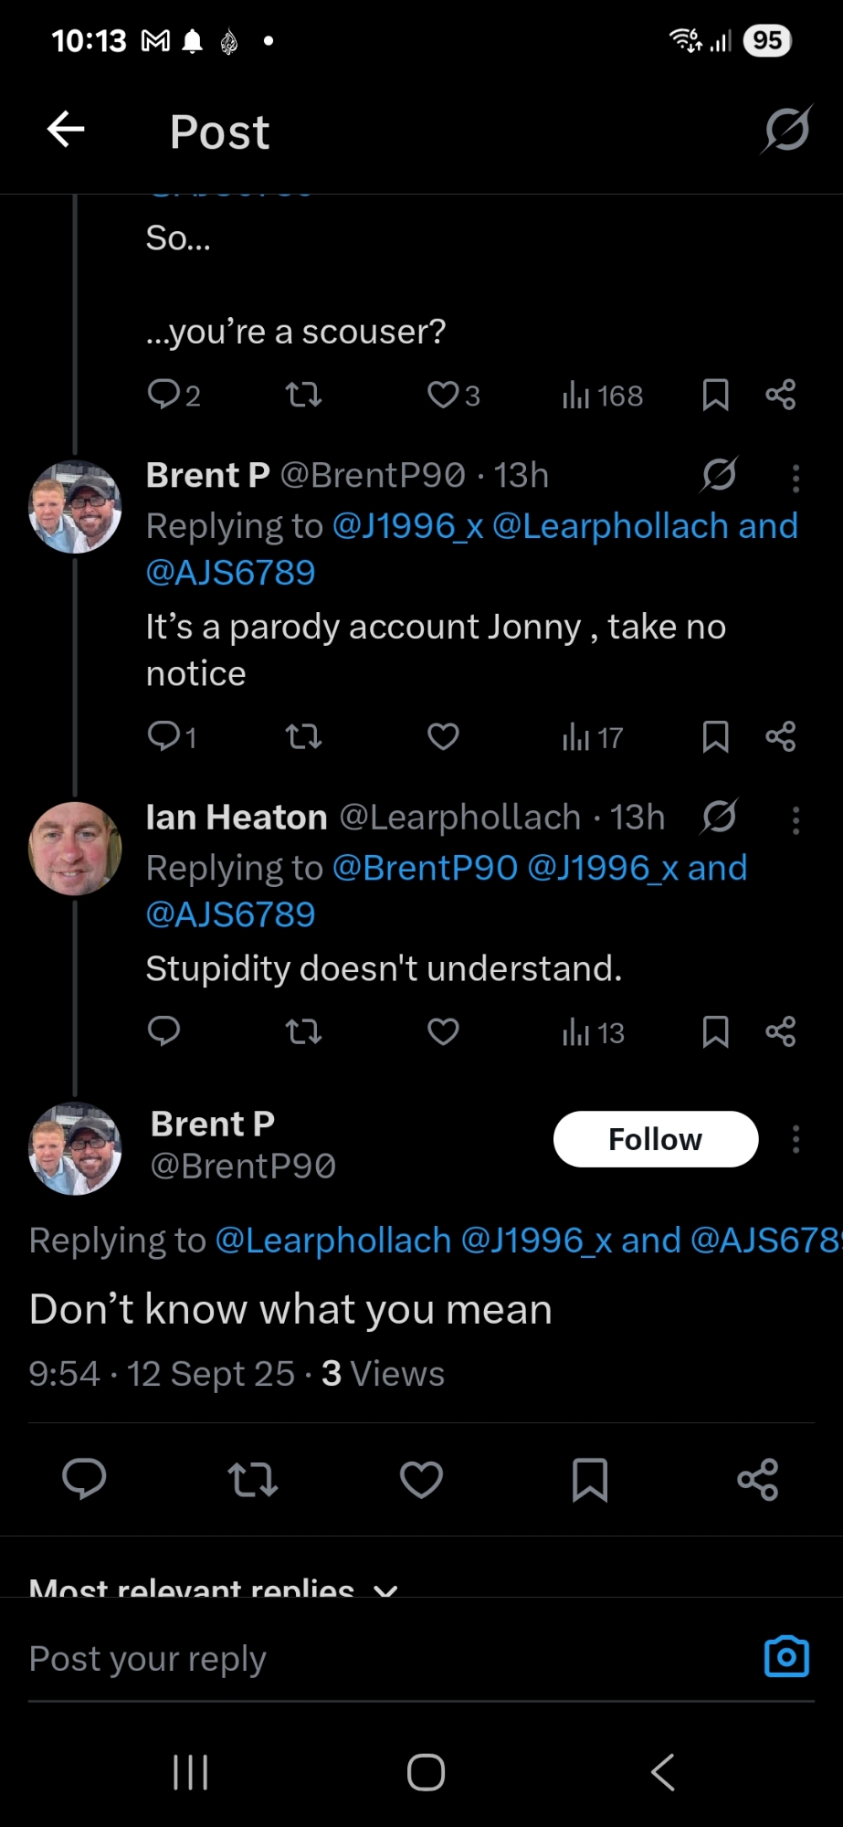View analytics for the 168 views post
The image size is (843, 1827).
click(x=603, y=396)
